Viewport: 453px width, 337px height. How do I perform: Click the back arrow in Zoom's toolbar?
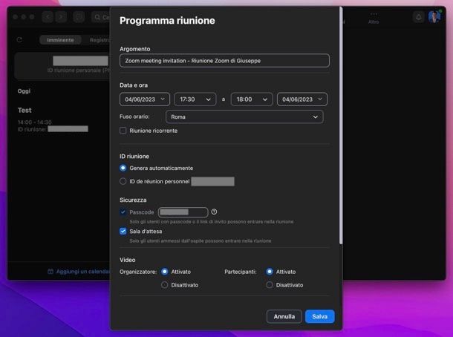point(48,17)
